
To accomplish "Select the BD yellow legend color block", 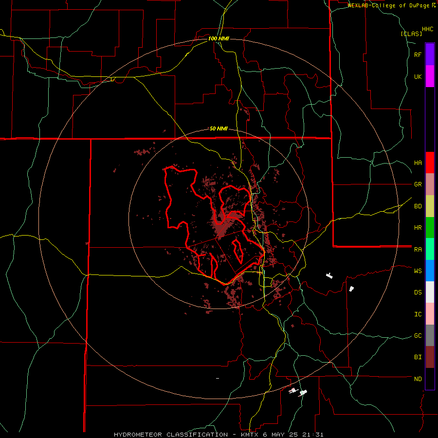I will tap(430, 206).
